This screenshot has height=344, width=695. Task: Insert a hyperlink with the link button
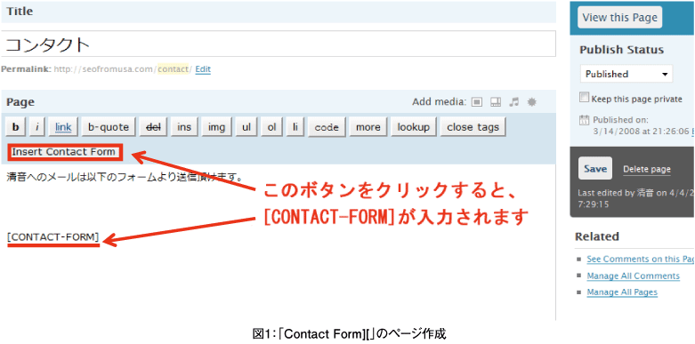point(63,127)
